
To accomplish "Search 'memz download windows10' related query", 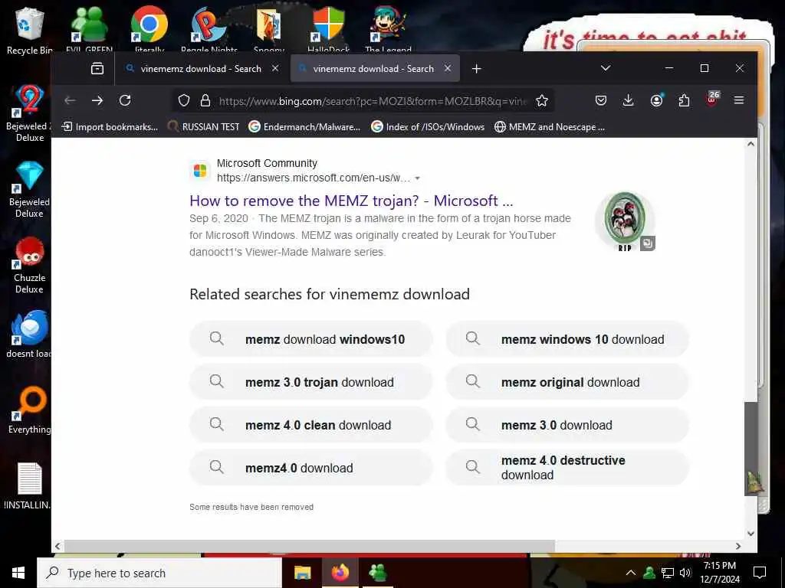I will [311, 339].
